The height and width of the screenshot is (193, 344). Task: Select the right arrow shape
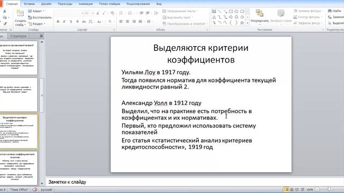pyautogui.click(x=231, y=17)
